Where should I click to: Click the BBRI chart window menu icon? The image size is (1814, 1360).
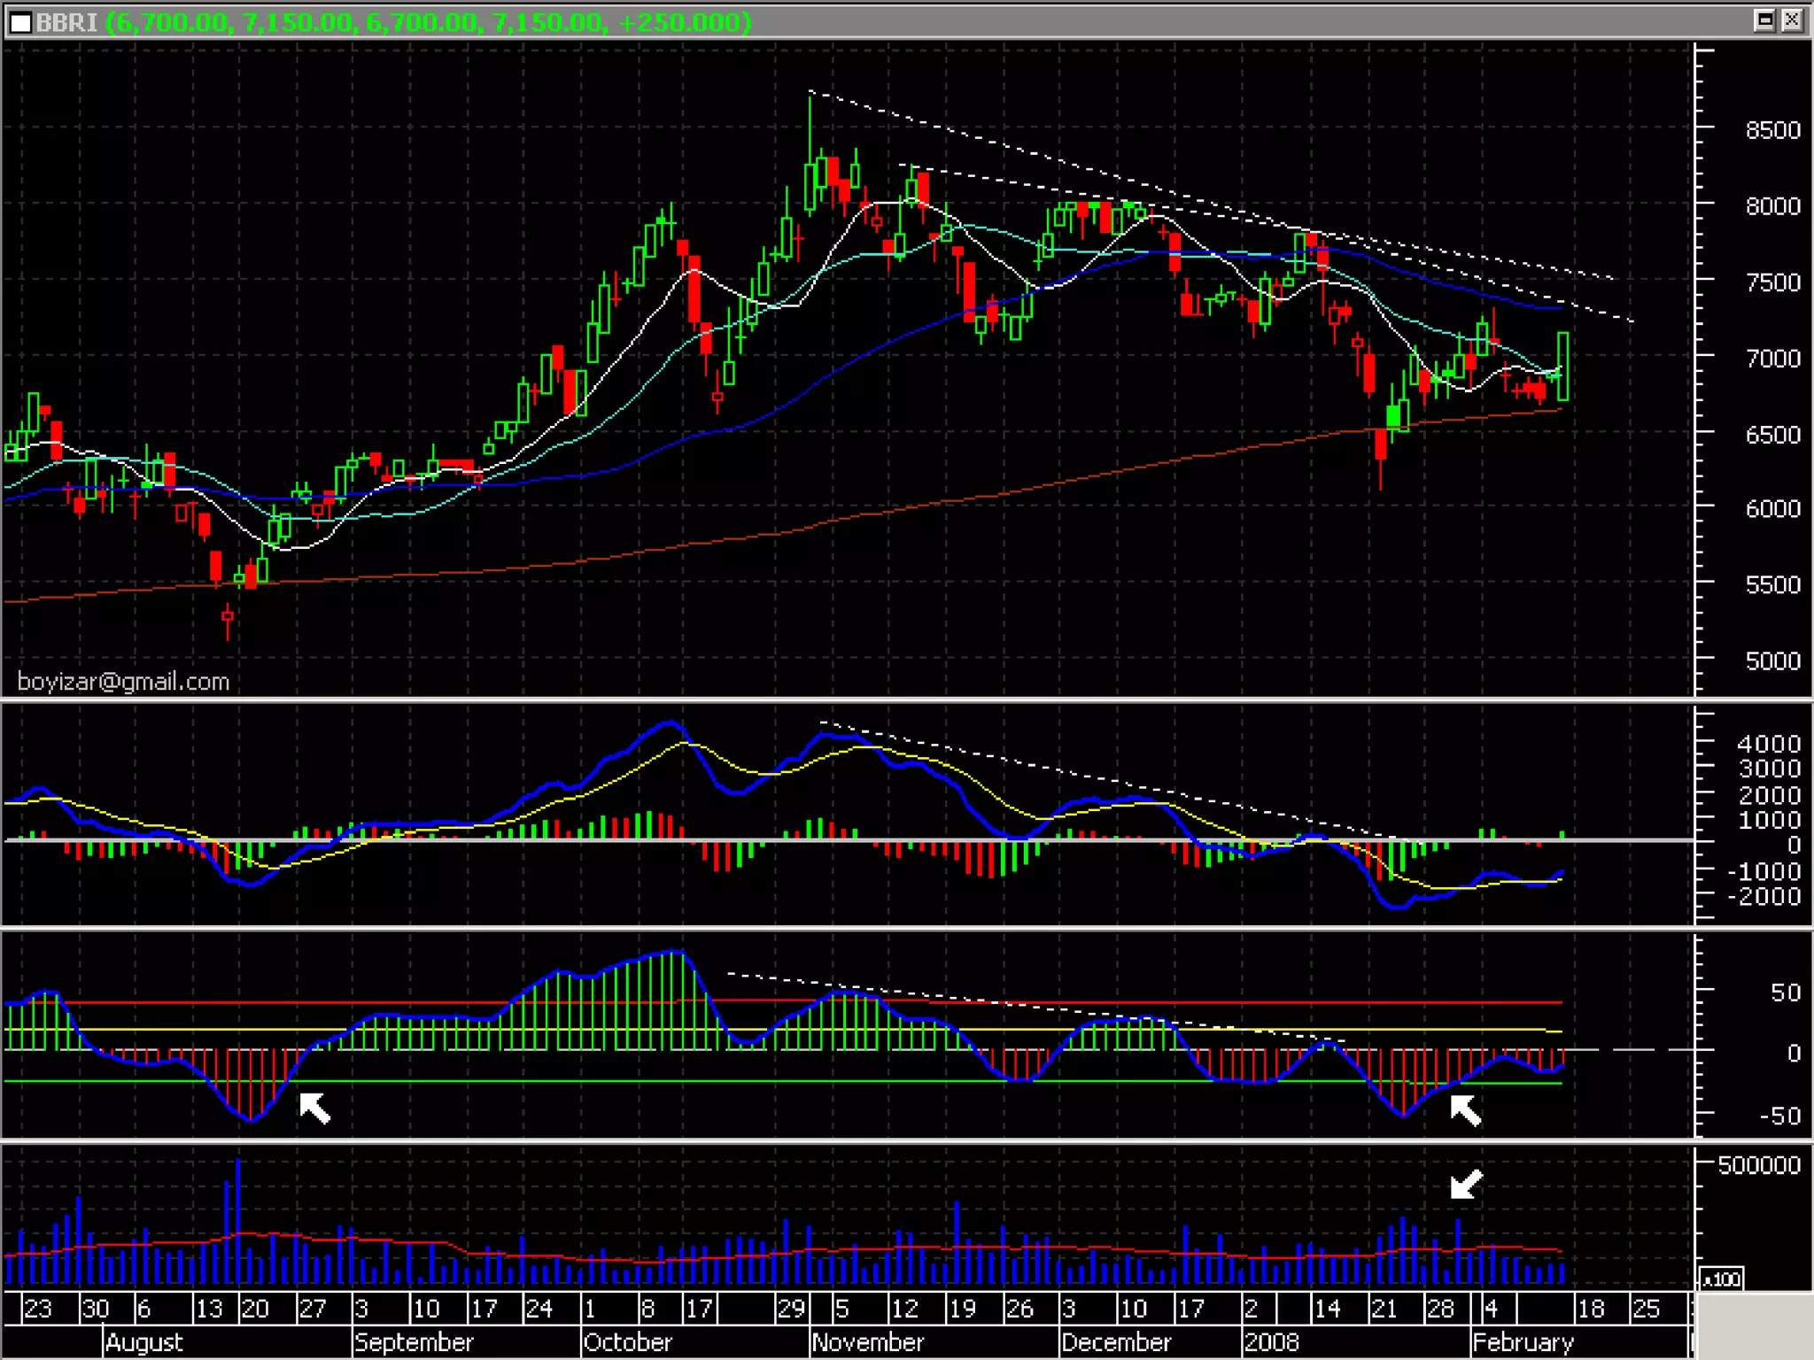tap(19, 22)
